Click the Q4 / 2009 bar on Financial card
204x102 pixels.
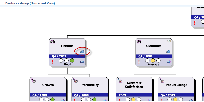pyautogui.click(x=67, y=56)
